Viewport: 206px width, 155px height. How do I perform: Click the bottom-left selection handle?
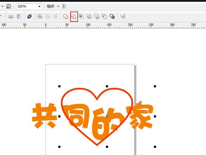pyautogui.click(x=59, y=147)
